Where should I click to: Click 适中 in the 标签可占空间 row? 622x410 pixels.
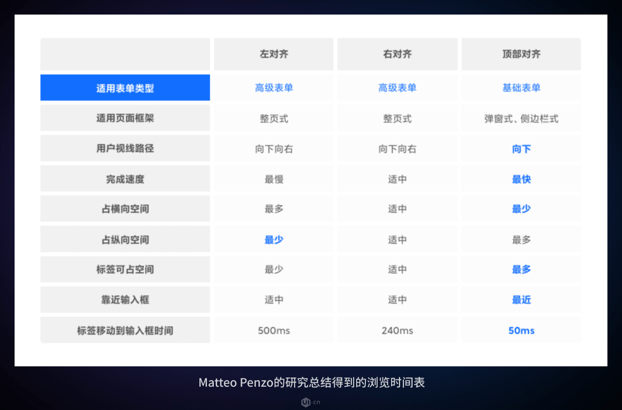(397, 270)
